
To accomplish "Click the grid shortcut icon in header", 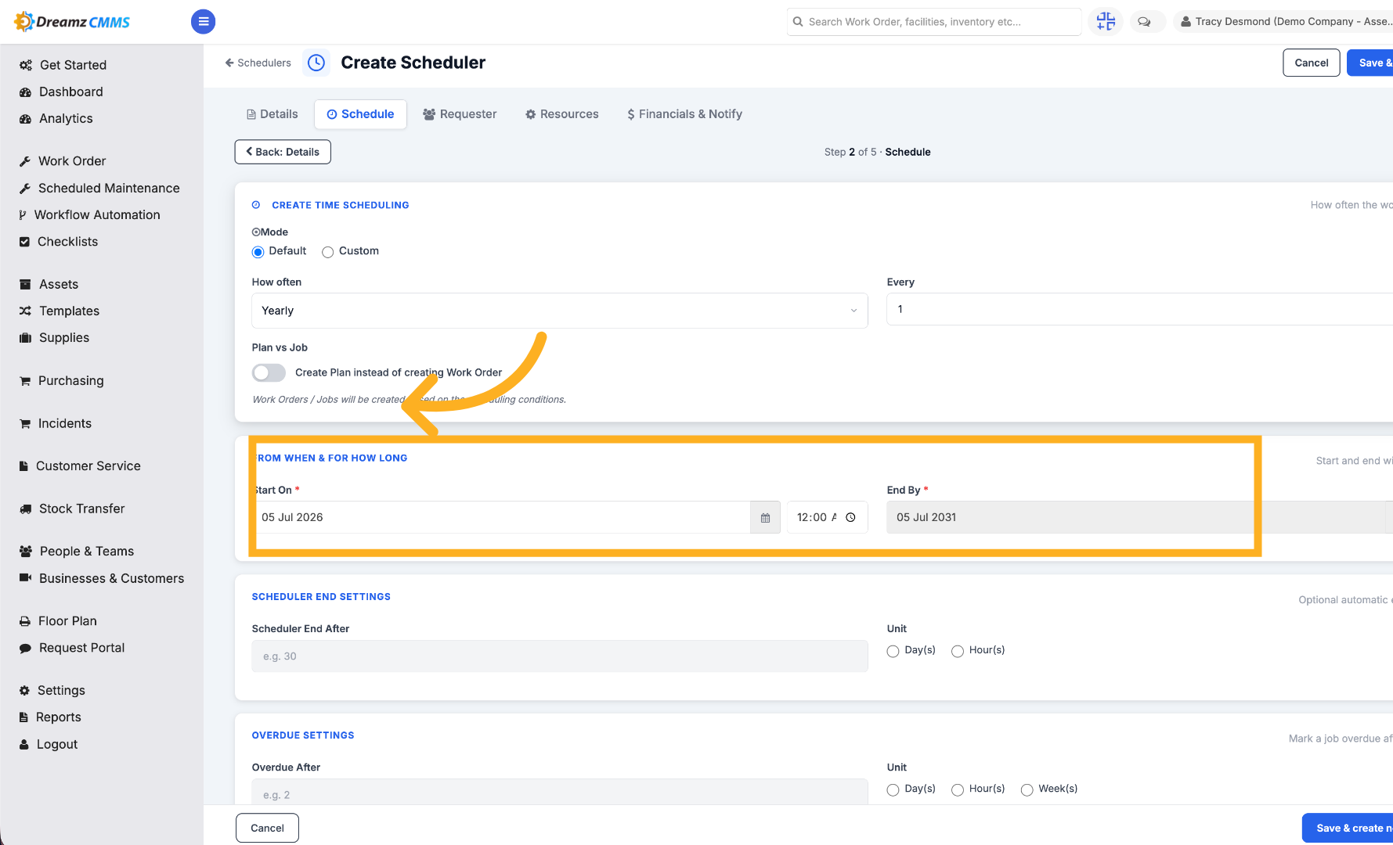I will coord(1106,21).
